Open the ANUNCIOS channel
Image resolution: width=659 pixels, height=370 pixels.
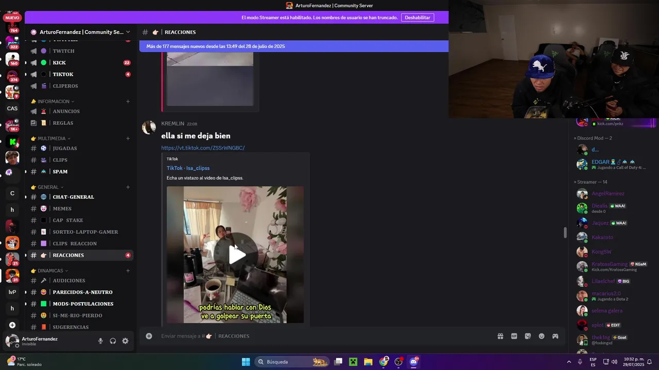tap(80, 112)
